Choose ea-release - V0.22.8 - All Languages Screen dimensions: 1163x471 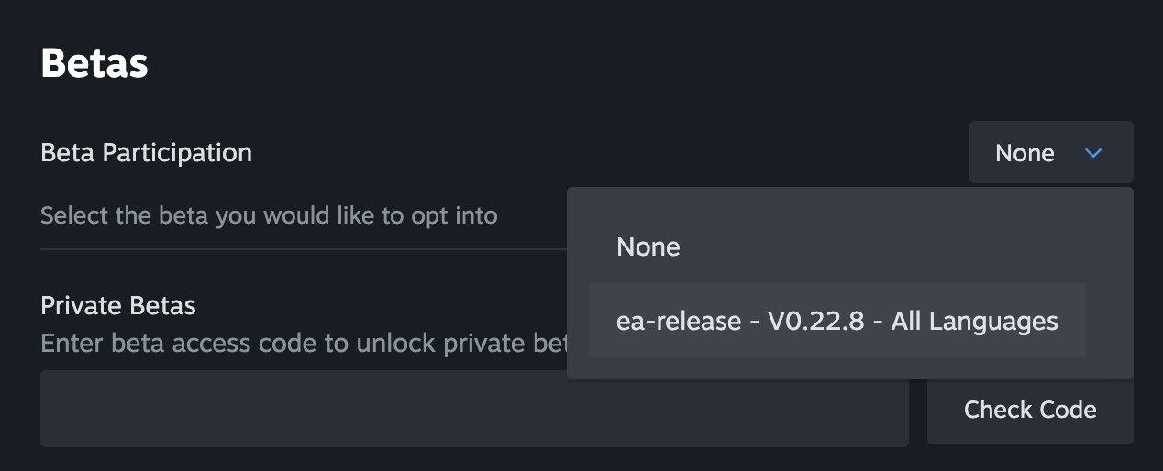[x=836, y=321]
